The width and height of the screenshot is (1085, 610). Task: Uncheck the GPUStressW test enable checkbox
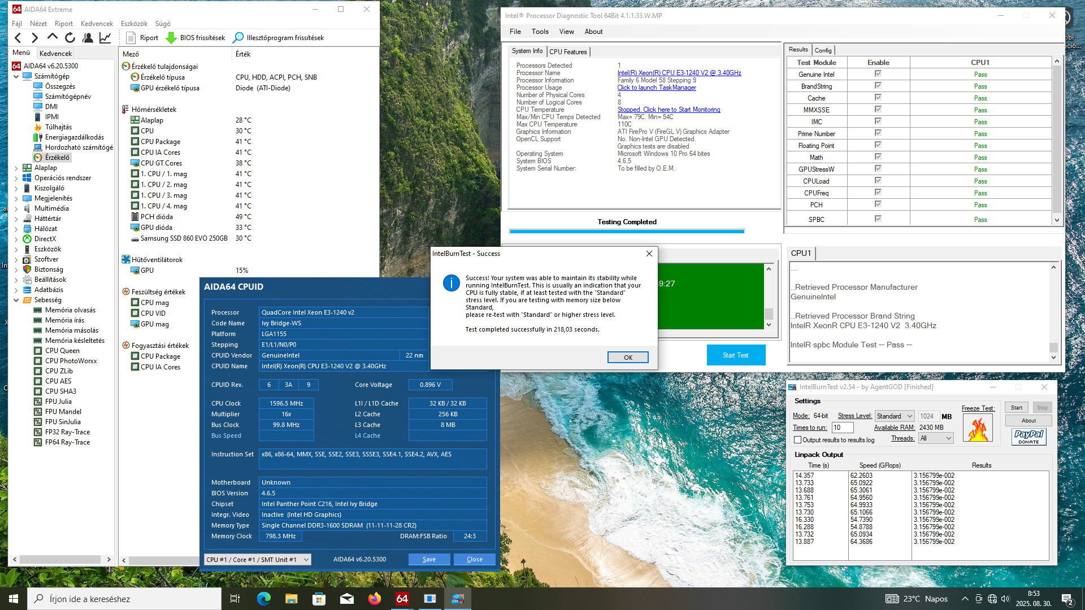coord(878,169)
